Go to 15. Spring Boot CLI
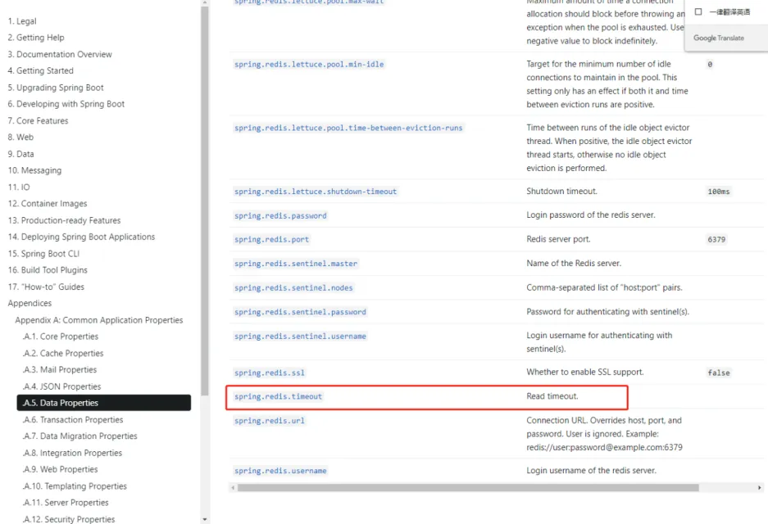 pos(43,254)
